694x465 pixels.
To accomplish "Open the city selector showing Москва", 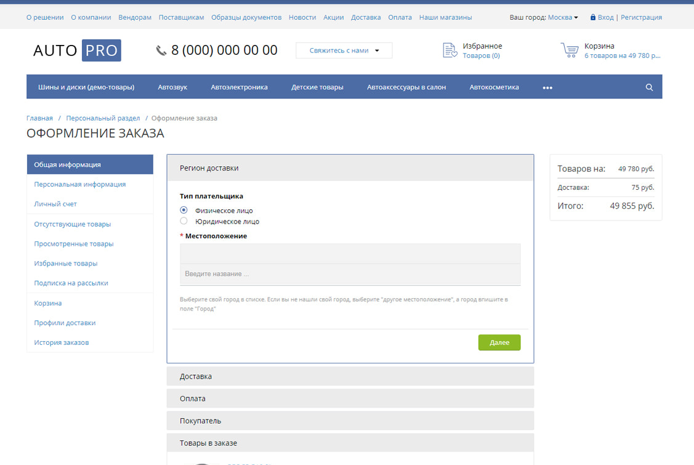I will (x=563, y=17).
